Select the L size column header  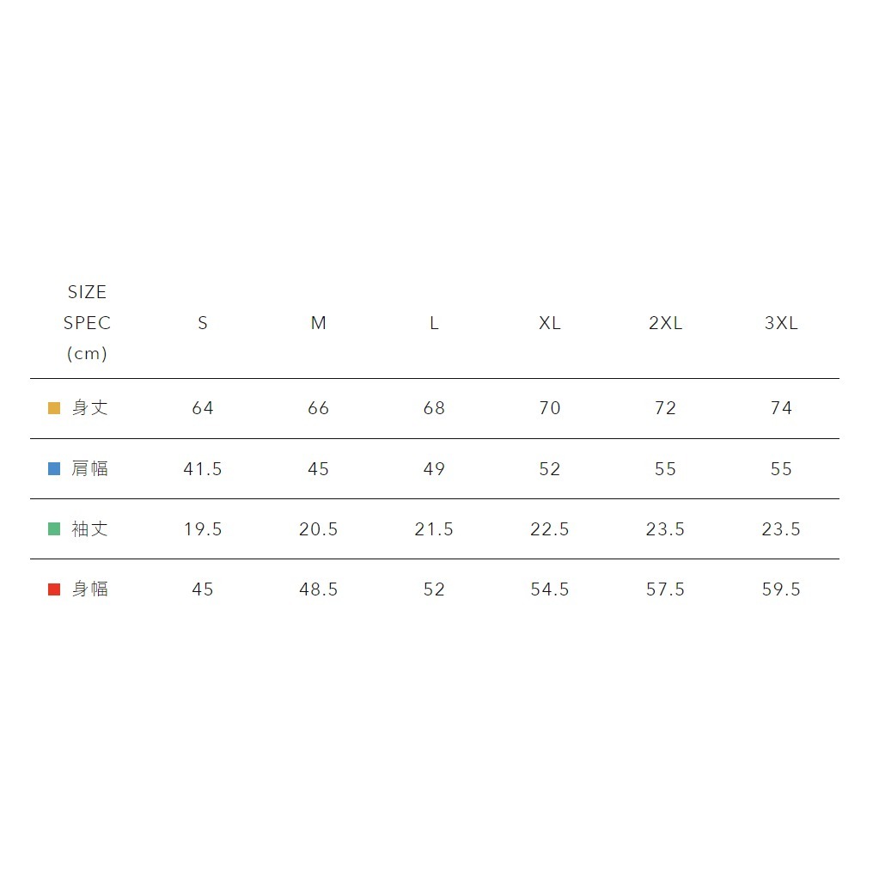point(434,323)
